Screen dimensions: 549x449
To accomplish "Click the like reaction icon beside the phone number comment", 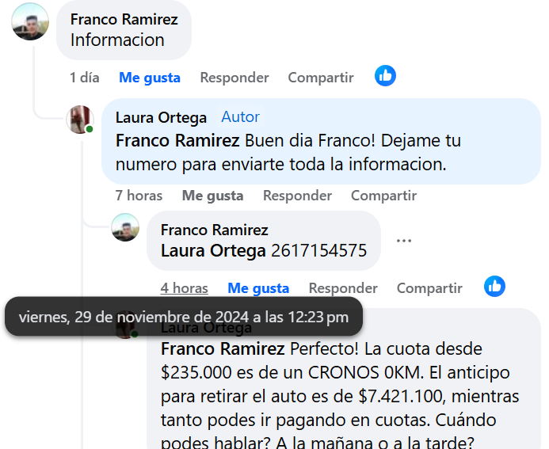I will pyautogui.click(x=494, y=287).
